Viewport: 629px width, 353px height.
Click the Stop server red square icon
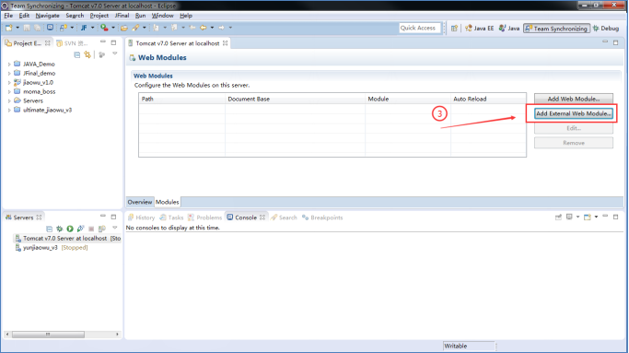[91, 229]
